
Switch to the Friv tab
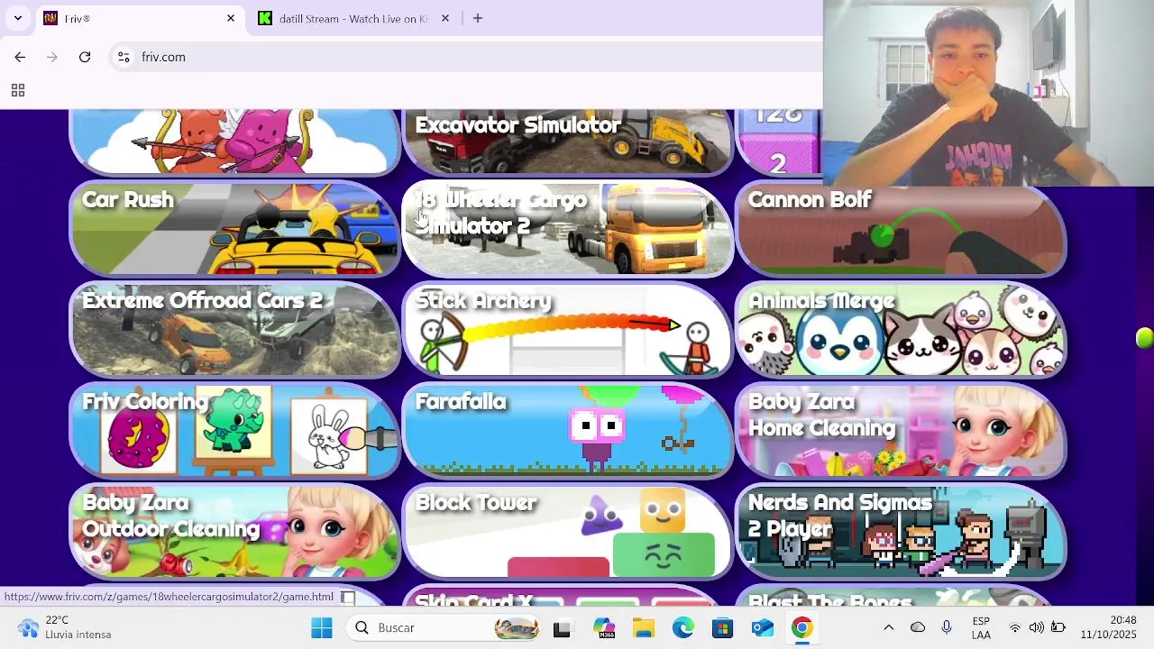tap(140, 18)
